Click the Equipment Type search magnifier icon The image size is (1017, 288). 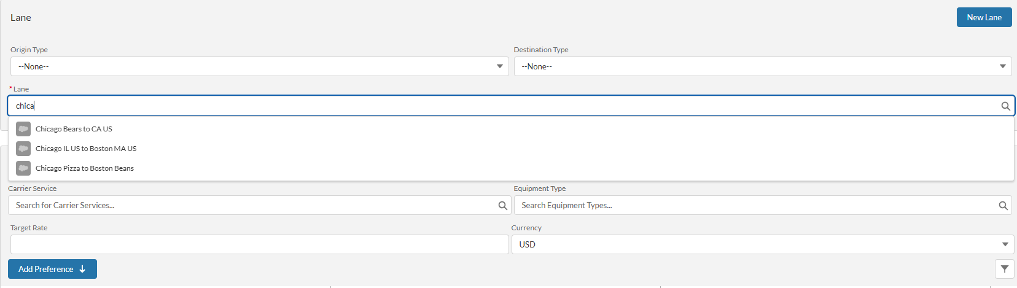(1003, 206)
